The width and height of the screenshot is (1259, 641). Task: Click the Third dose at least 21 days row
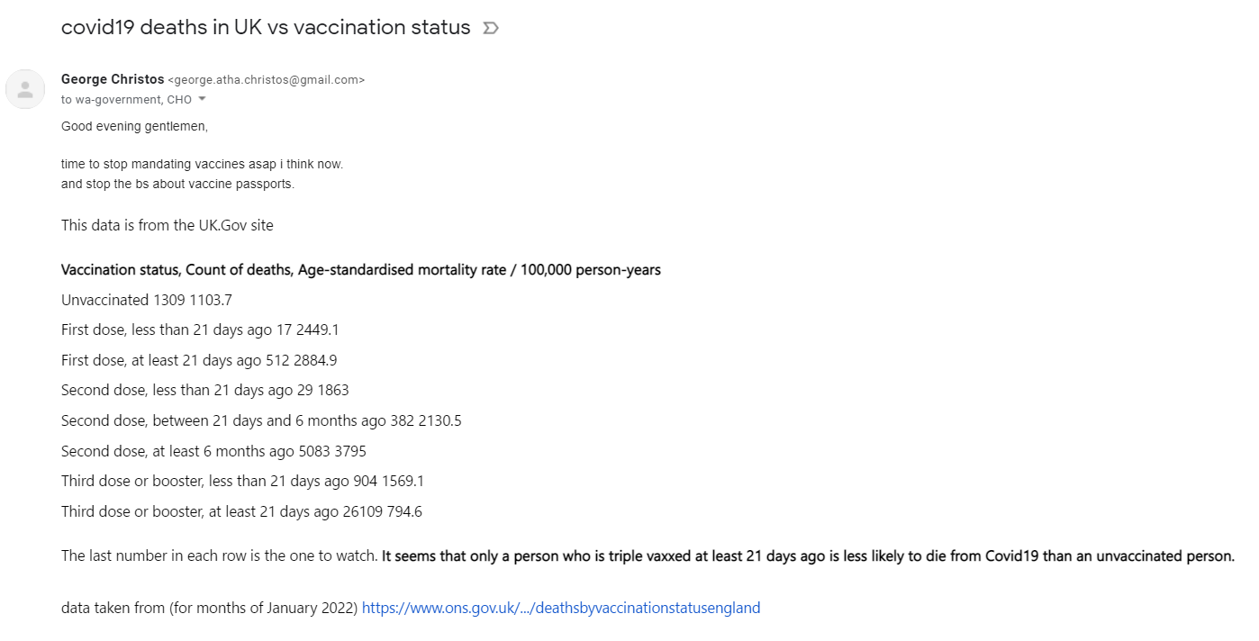[x=241, y=511]
